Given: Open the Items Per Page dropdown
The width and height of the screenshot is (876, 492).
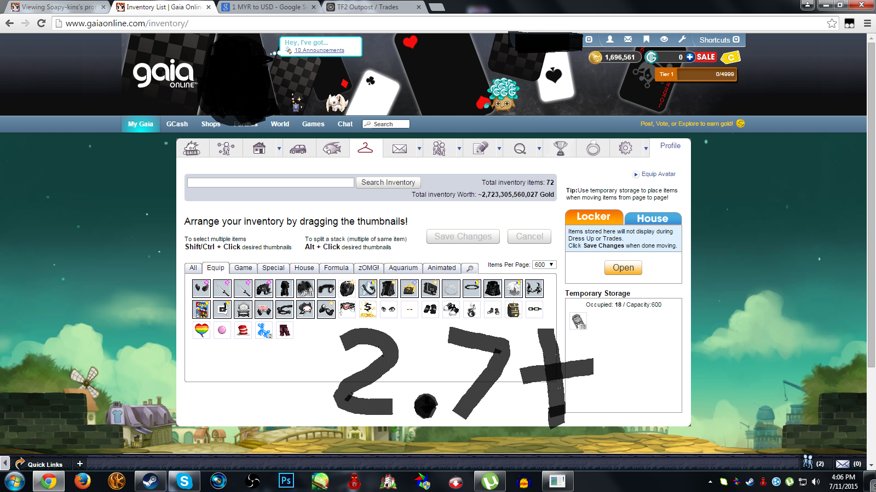Looking at the screenshot, I should pyautogui.click(x=544, y=265).
